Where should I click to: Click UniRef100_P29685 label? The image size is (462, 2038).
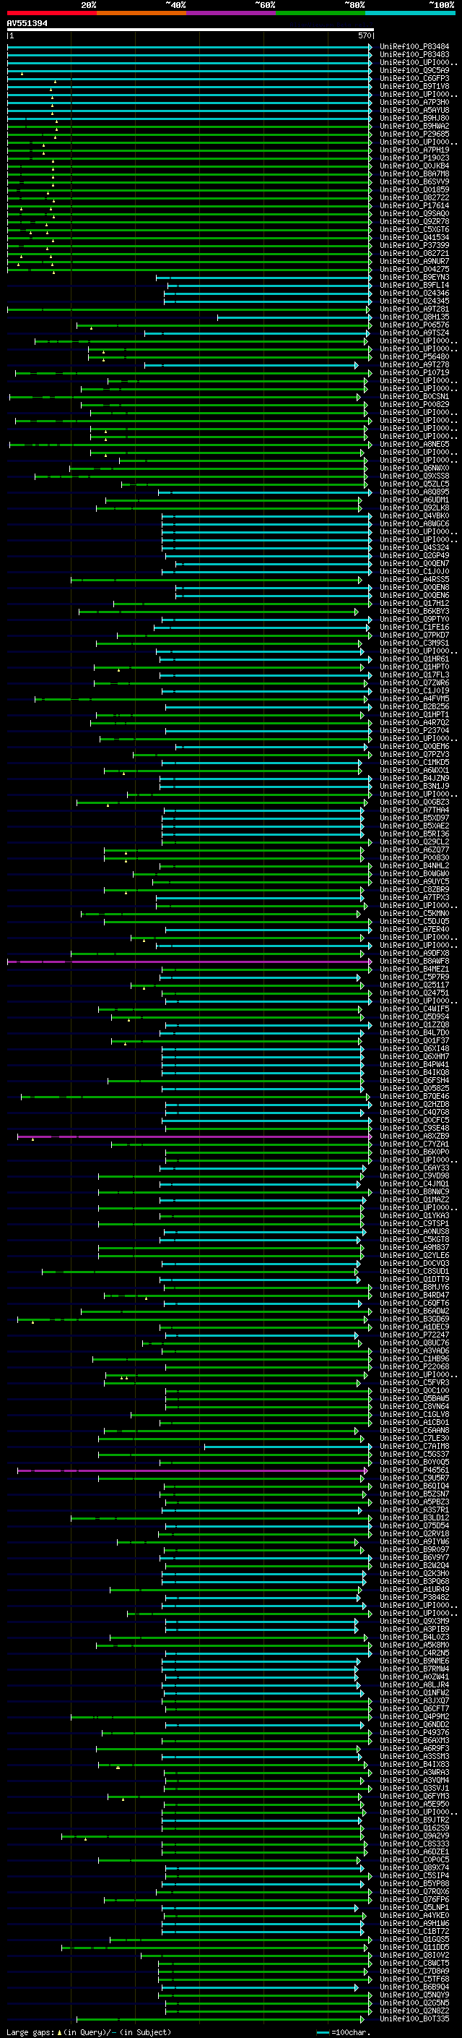(414, 134)
